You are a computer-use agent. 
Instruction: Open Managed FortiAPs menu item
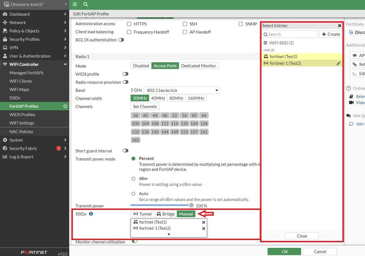pos(35,73)
